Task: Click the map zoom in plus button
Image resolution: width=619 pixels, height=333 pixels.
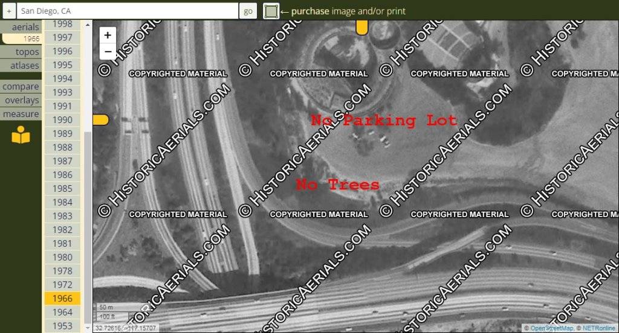Action: (x=108, y=35)
